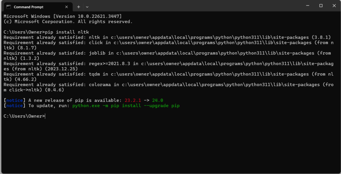This screenshot has width=341, height=174.
Task: Click the second blue [notice] tag
Action: click(14, 106)
